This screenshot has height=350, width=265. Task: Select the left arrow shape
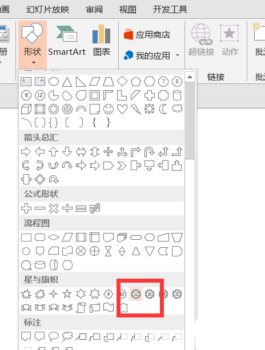tap(40, 152)
